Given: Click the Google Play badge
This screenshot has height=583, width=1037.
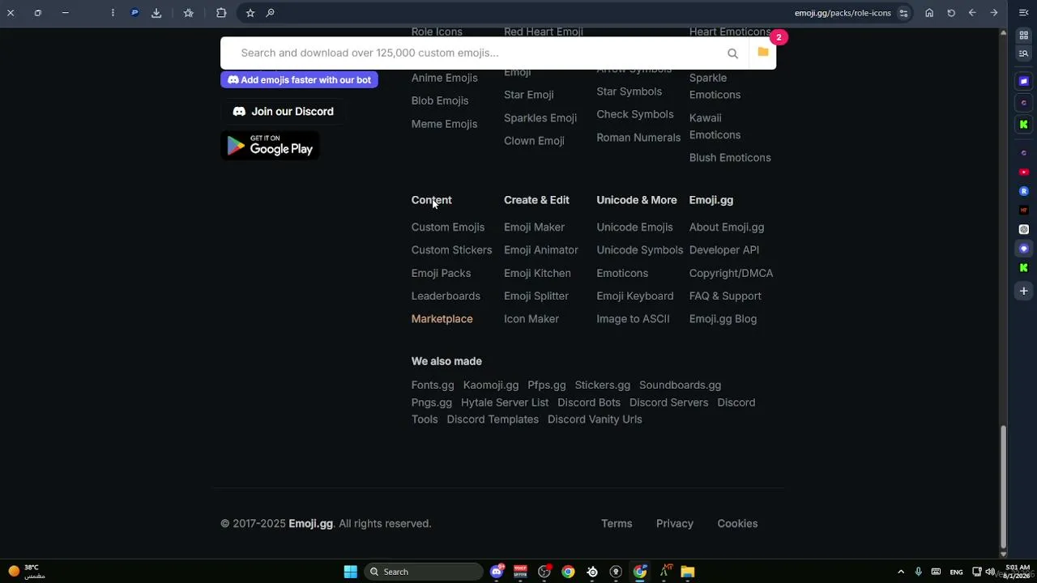Looking at the screenshot, I should pyautogui.click(x=270, y=146).
